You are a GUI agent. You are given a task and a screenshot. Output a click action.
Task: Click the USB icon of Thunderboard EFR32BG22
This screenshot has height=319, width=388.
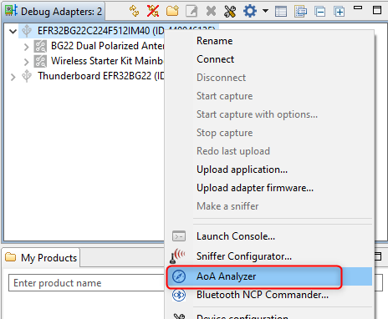pyautogui.click(x=27, y=76)
